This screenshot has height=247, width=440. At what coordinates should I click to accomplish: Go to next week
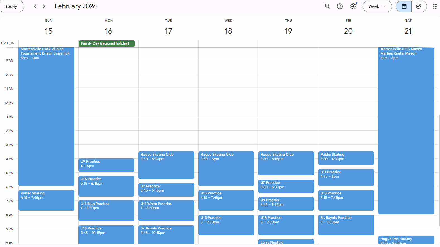tap(44, 6)
